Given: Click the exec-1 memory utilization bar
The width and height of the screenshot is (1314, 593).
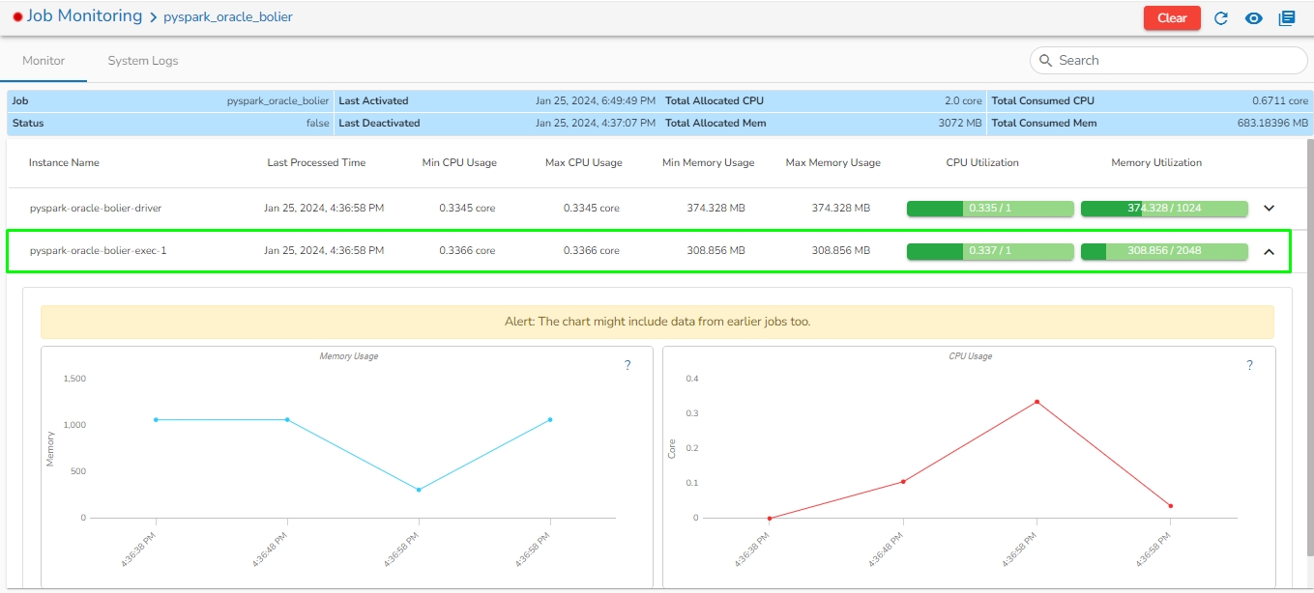Looking at the screenshot, I should (x=1164, y=251).
